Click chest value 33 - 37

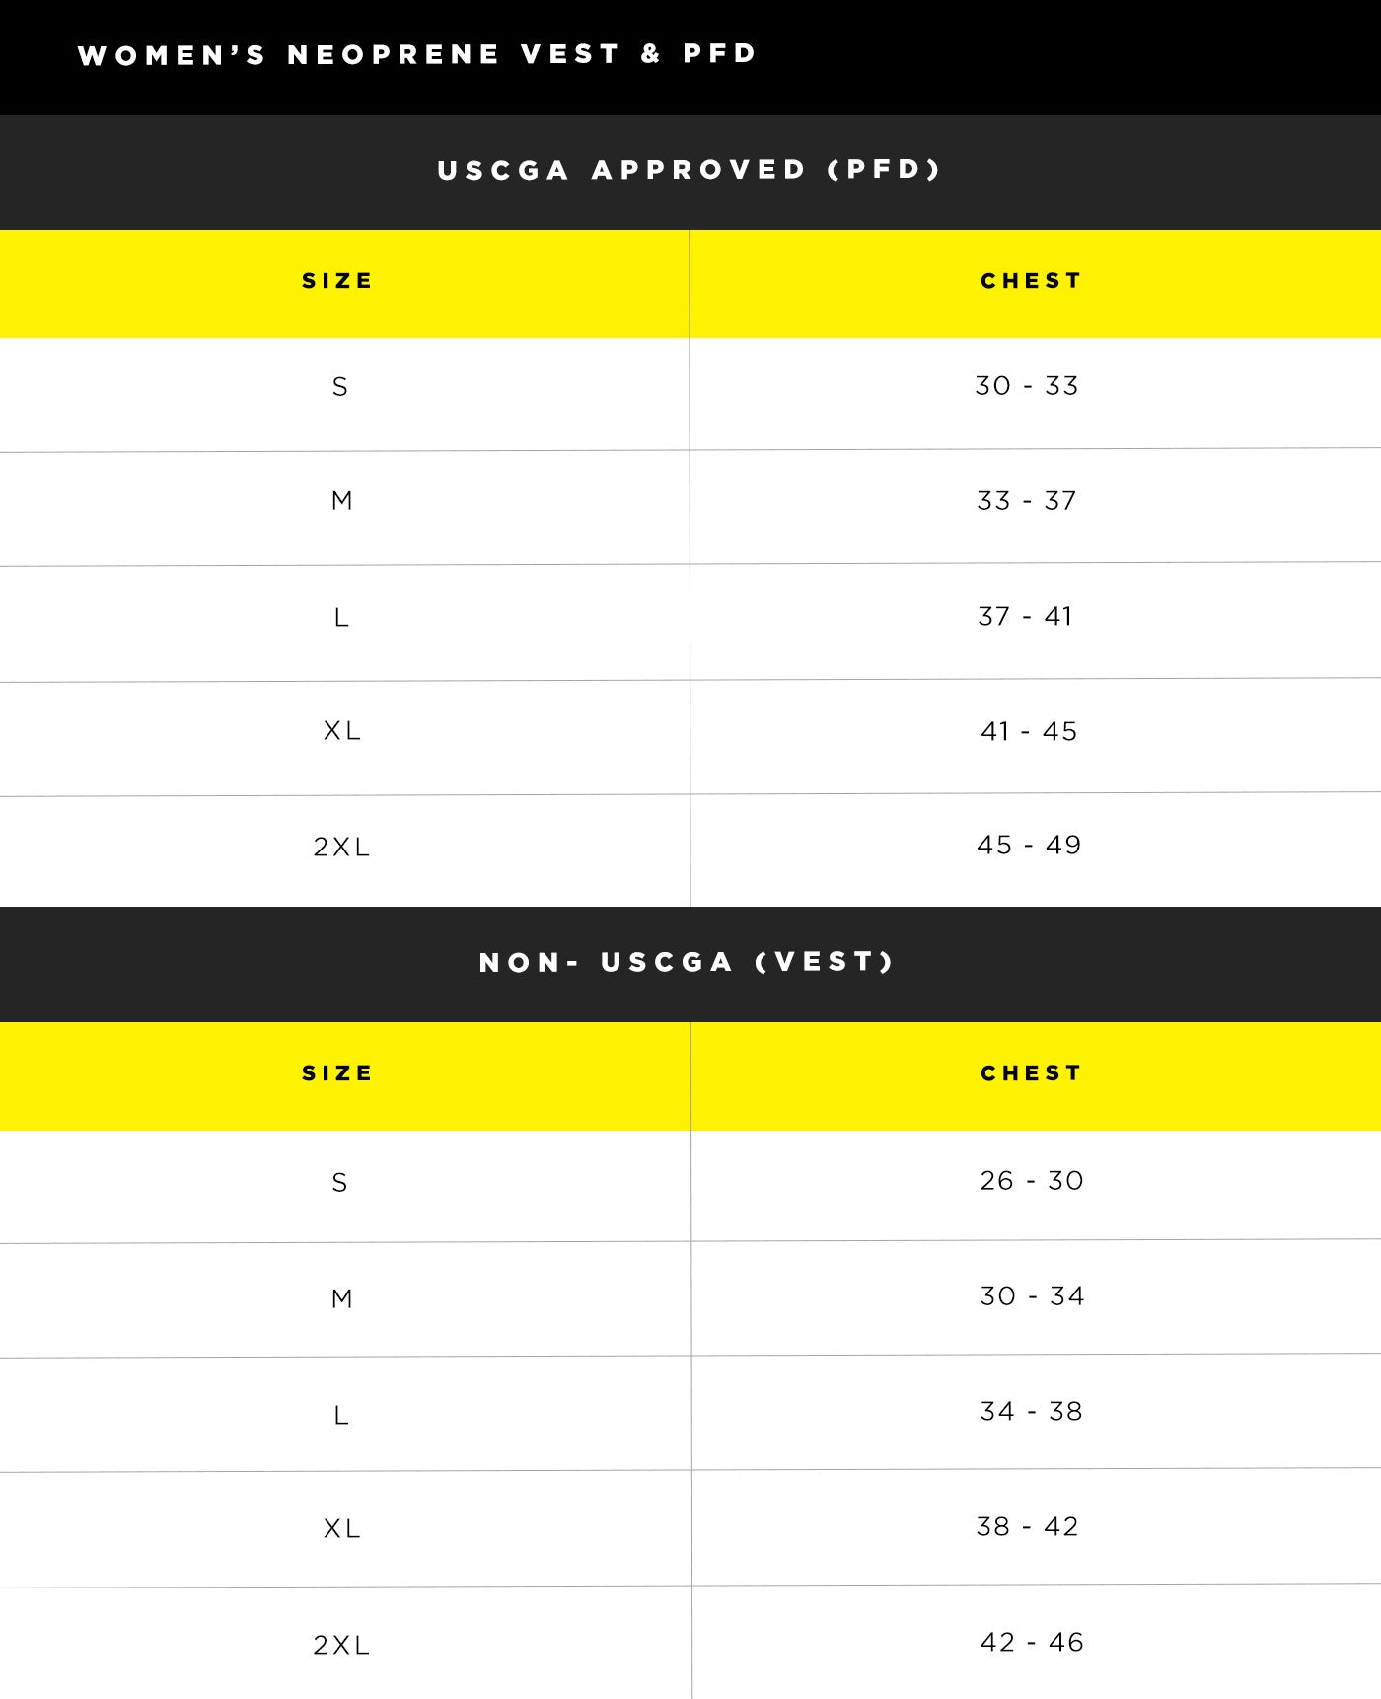tap(1027, 500)
